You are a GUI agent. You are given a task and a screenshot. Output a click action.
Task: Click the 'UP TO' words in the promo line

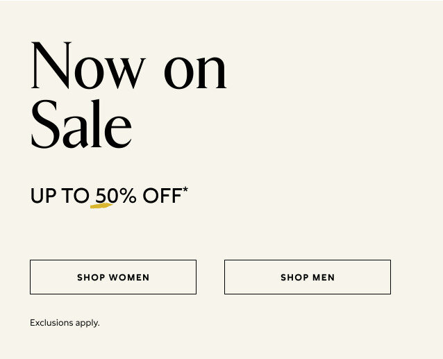(x=60, y=197)
